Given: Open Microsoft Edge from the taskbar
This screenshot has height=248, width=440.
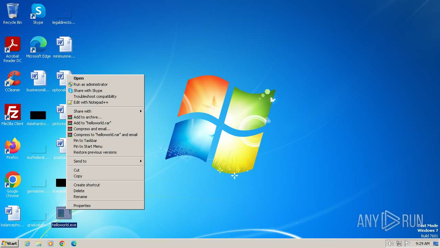Looking at the screenshot, I should (x=74, y=244).
